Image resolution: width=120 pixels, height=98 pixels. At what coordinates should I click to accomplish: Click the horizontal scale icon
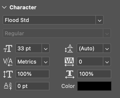(70, 74)
